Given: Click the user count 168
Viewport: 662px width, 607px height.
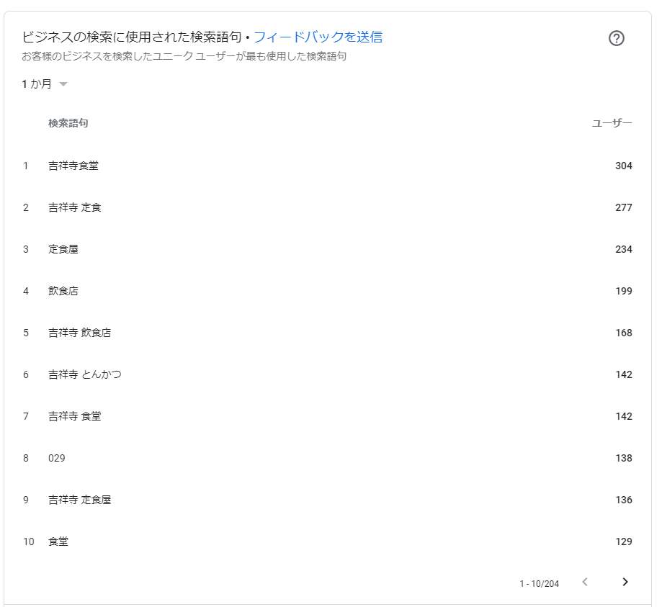Looking at the screenshot, I should [x=624, y=333].
